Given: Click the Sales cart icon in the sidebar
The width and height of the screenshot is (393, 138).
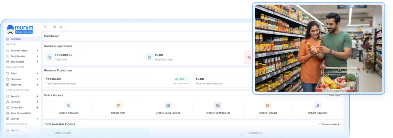Looking at the screenshot, I should coord(8,73).
